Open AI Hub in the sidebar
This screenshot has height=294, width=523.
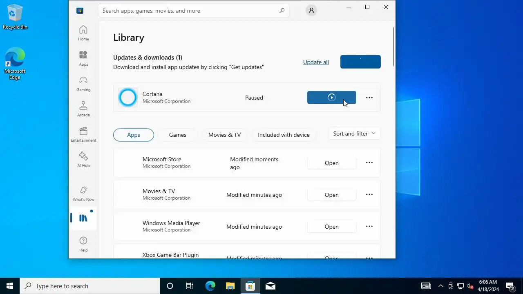click(x=83, y=160)
